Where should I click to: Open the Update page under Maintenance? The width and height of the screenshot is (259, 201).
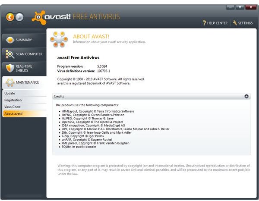point(25,93)
